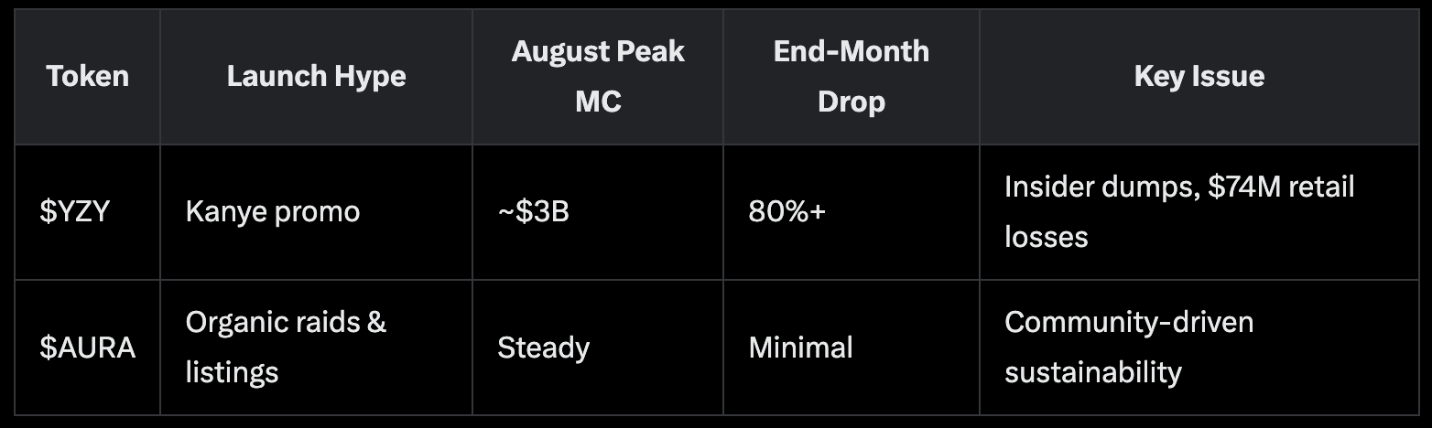Click the Launch Hype column header
Screen dimensions: 1432x428
(316, 76)
